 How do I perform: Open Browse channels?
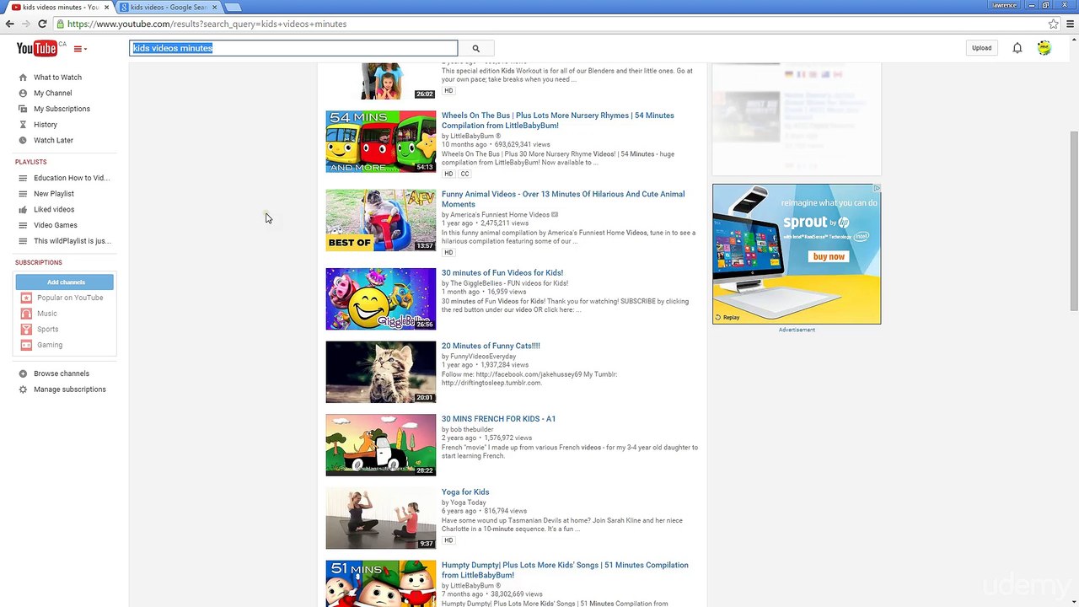(x=62, y=373)
